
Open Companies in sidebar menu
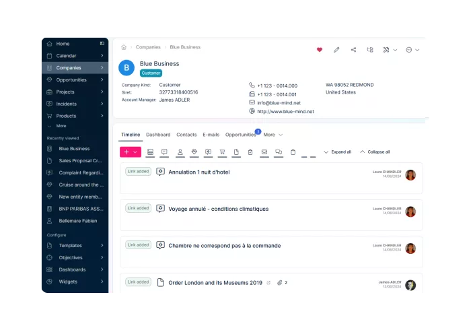pyautogui.click(x=75, y=67)
